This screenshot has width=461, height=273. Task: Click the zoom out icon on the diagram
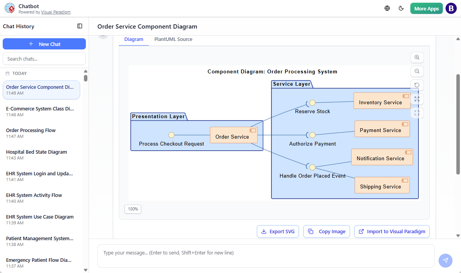click(x=417, y=71)
